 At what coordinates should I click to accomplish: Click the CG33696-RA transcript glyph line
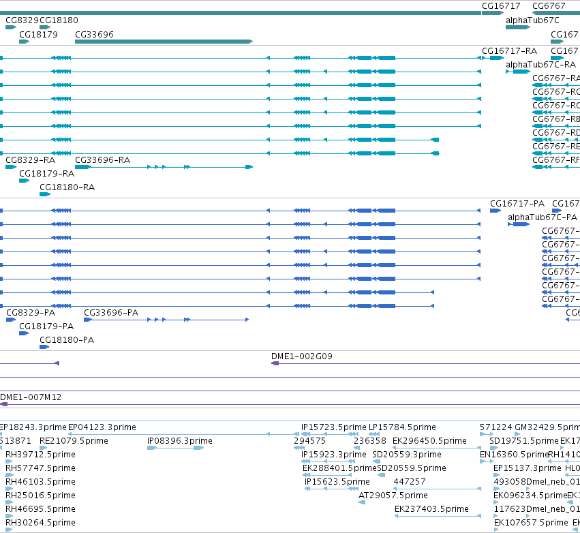164,167
